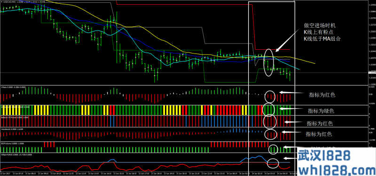This screenshot has width=376, height=176.
Task: Click the arrow beside the USDCAD M15 chart title
Action: [1, 2]
